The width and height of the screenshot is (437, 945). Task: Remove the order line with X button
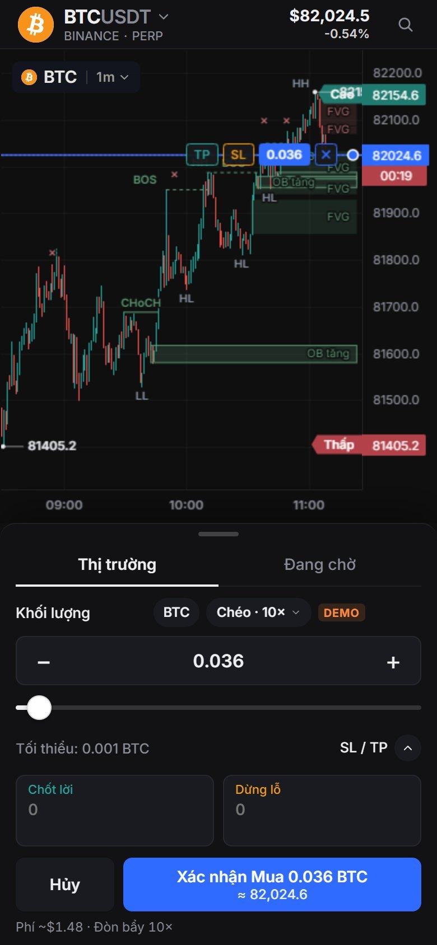click(326, 155)
